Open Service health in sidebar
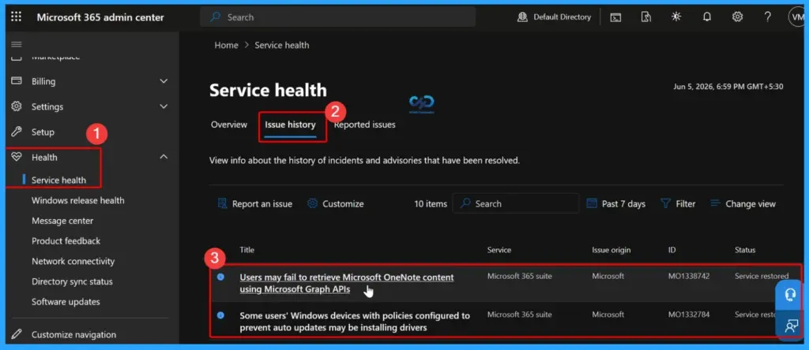 tap(58, 181)
